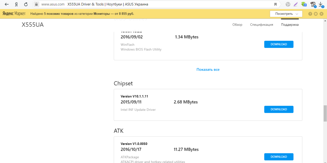Image resolution: width=327 pixels, height=163 pixels.
Task: Click the site security padlock icon
Action: click(x=36, y=4)
